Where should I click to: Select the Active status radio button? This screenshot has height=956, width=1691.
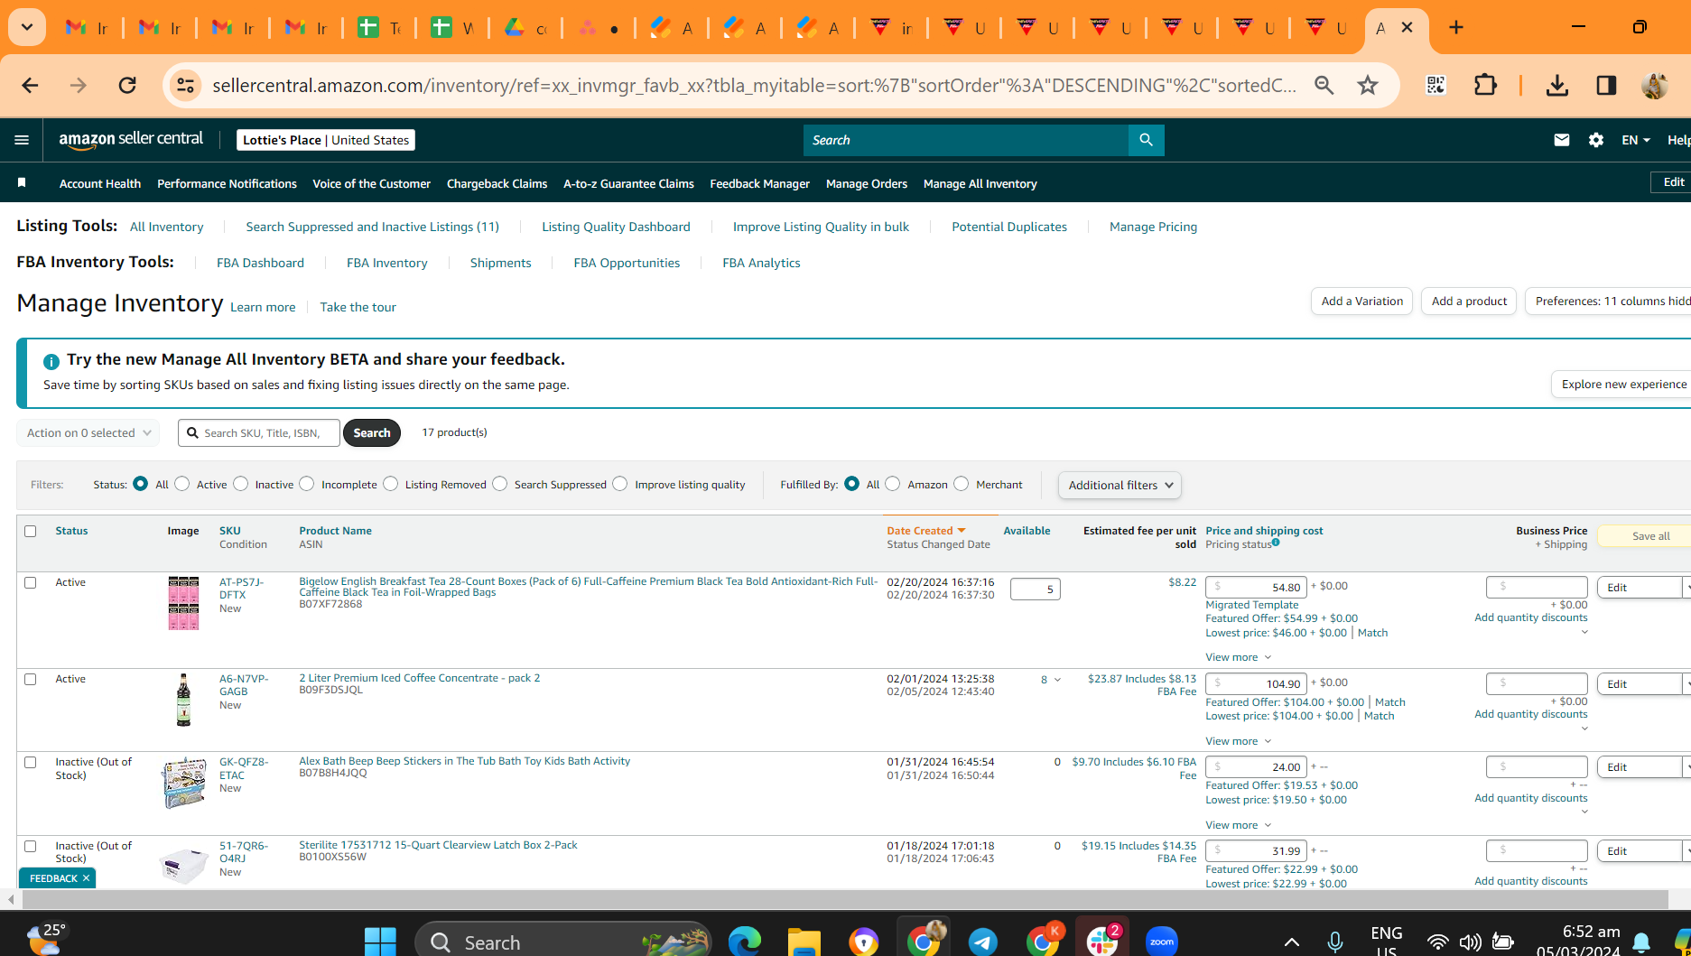pos(182,484)
